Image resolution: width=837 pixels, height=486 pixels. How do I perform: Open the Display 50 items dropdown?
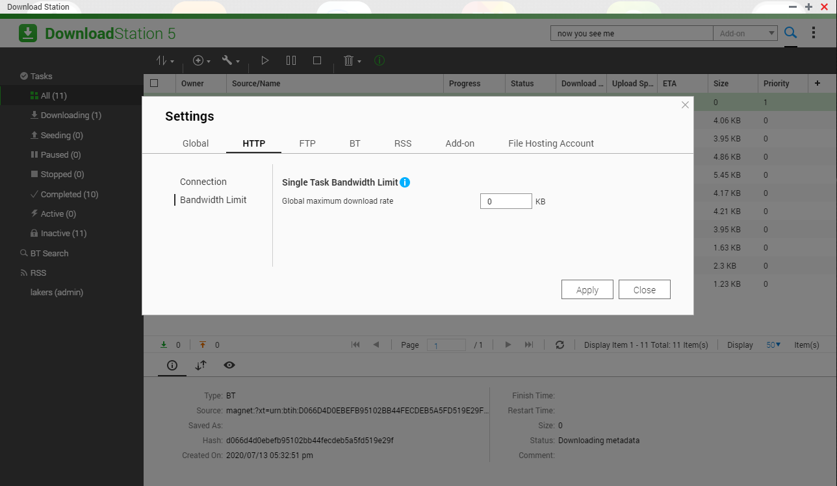773,345
